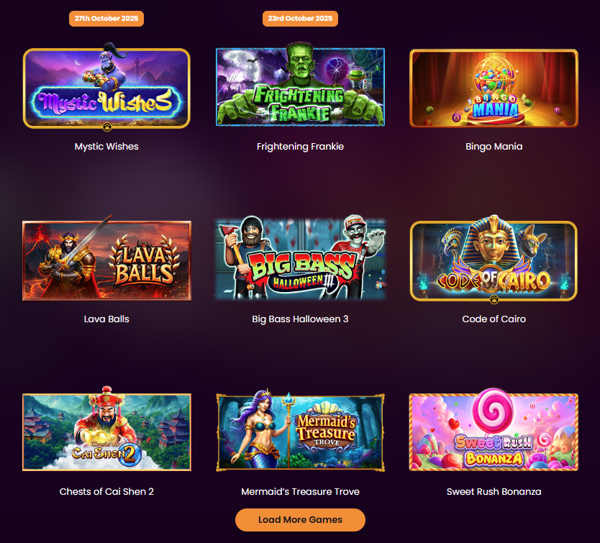Select the Bingo Mania game image
This screenshot has width=600, height=543.
pos(494,88)
